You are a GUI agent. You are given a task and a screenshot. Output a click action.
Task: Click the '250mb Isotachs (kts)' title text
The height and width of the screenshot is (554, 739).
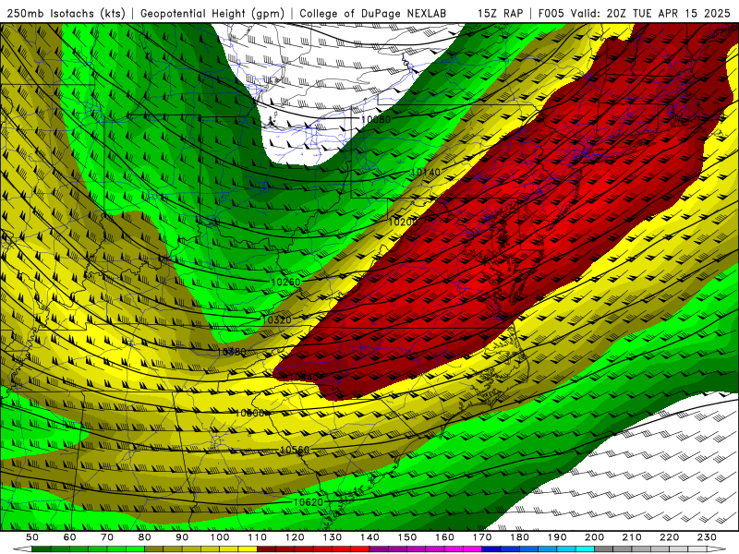[x=66, y=13]
